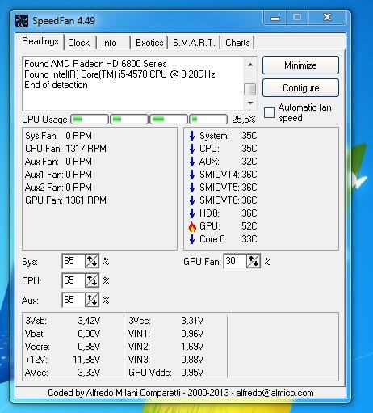Click the 'GPU Fan: 1361 RPM' reading
Image resolution: width=373 pixels, height=413 pixels.
click(65, 200)
